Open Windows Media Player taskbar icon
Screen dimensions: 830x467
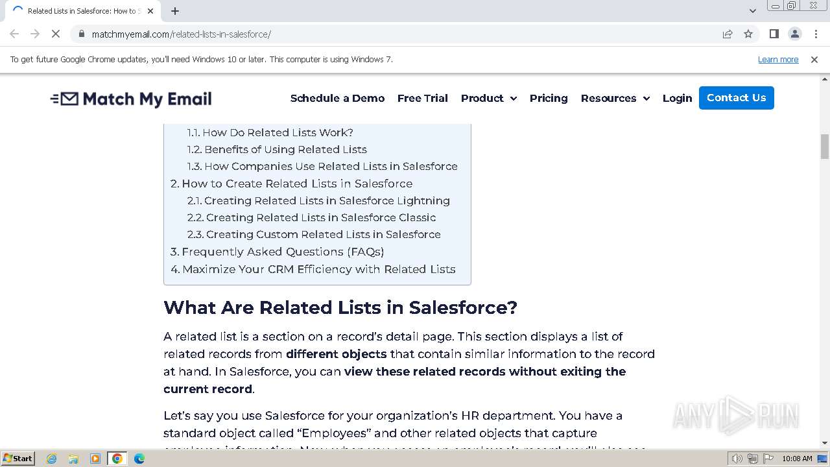click(95, 459)
